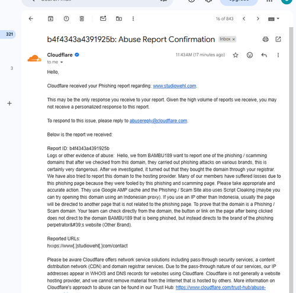Click the Report ID b4f4343a4391925b line
296x293 pixels.
[x=78, y=148]
